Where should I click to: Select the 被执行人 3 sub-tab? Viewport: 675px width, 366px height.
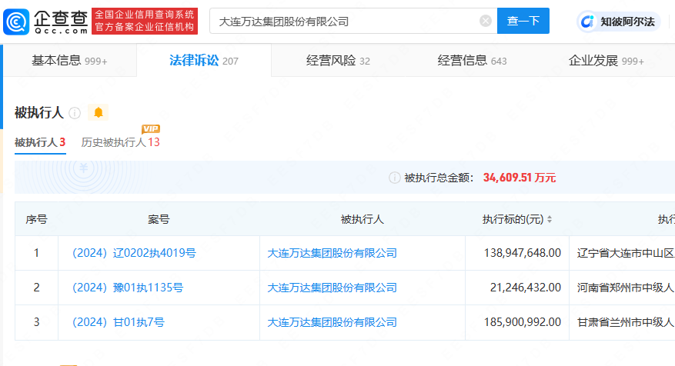pos(40,142)
